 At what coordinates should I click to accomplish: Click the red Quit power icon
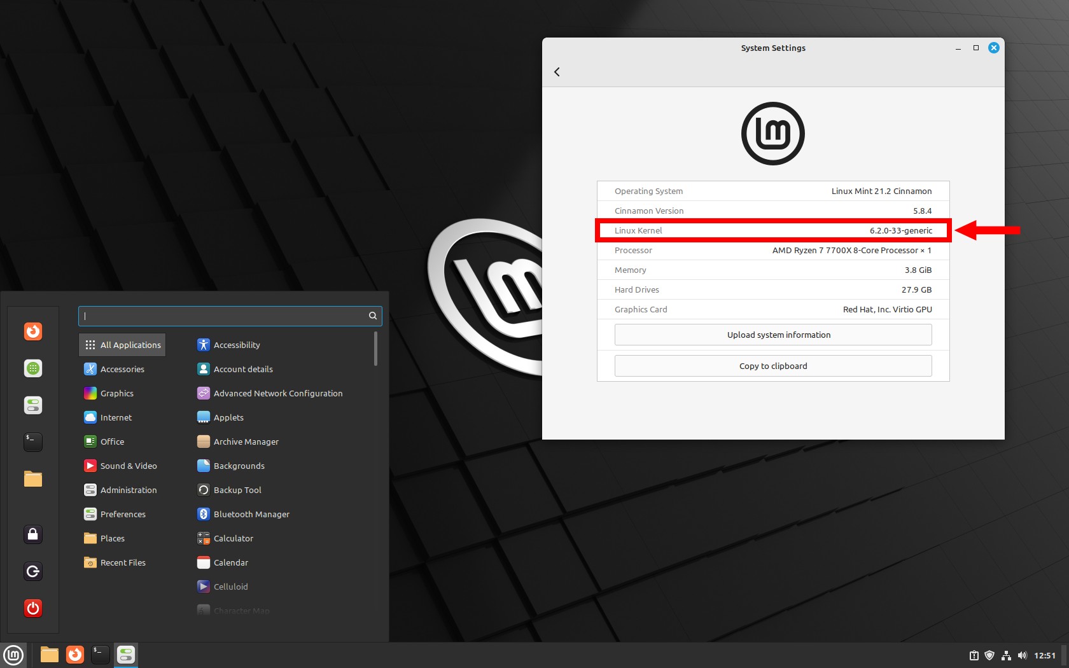point(33,608)
